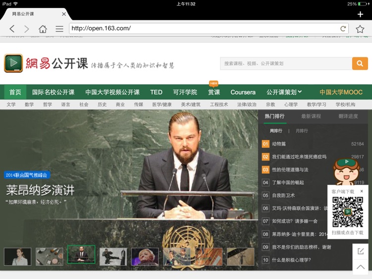372x279 pixels.
Task: Show the 周排行 weekly ranking
Action: 276,131
